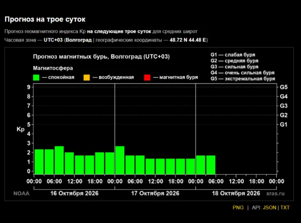
Task: Click the '18:00' time label under 17 October
Action: coord(176,181)
